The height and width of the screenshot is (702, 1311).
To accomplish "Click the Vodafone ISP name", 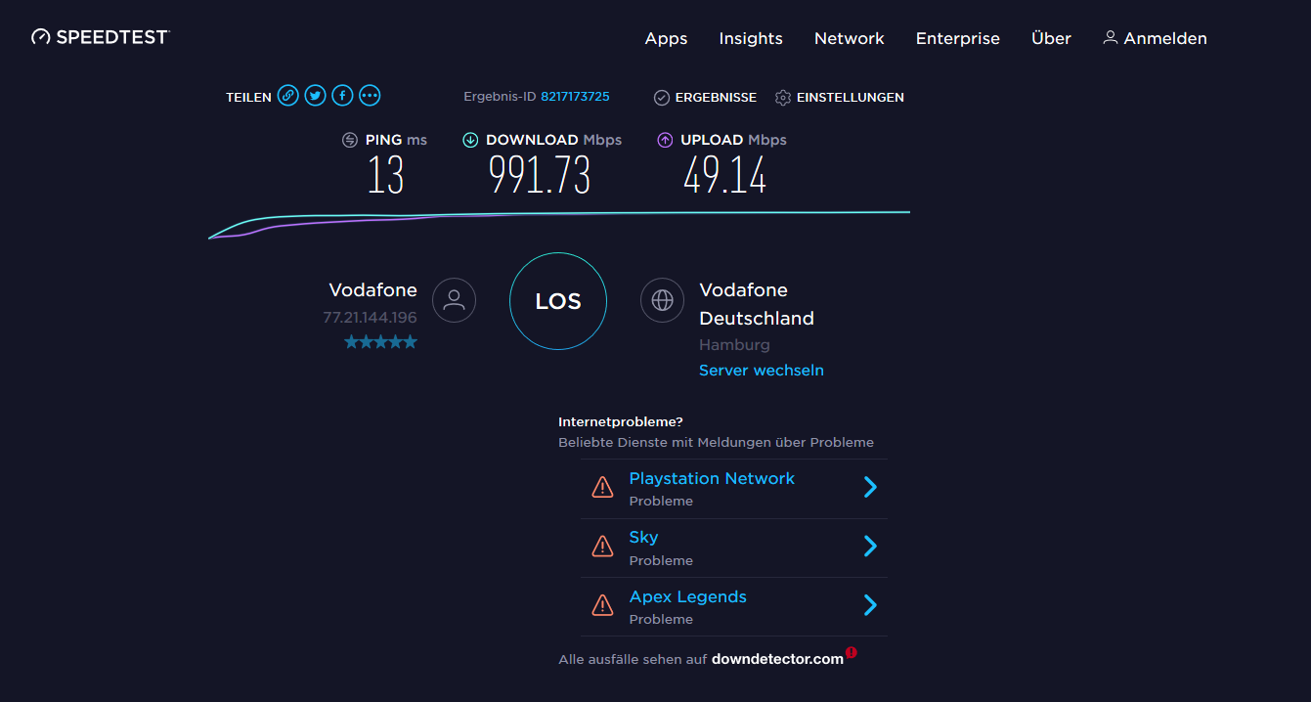I will pos(372,290).
